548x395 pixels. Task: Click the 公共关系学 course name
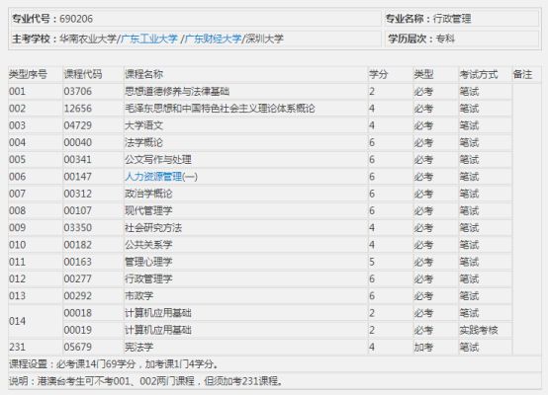click(x=148, y=245)
